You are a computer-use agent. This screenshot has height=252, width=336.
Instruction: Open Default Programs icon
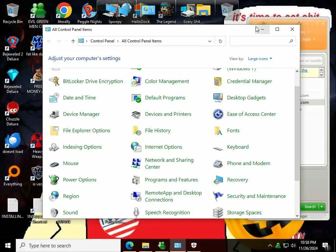point(136,98)
